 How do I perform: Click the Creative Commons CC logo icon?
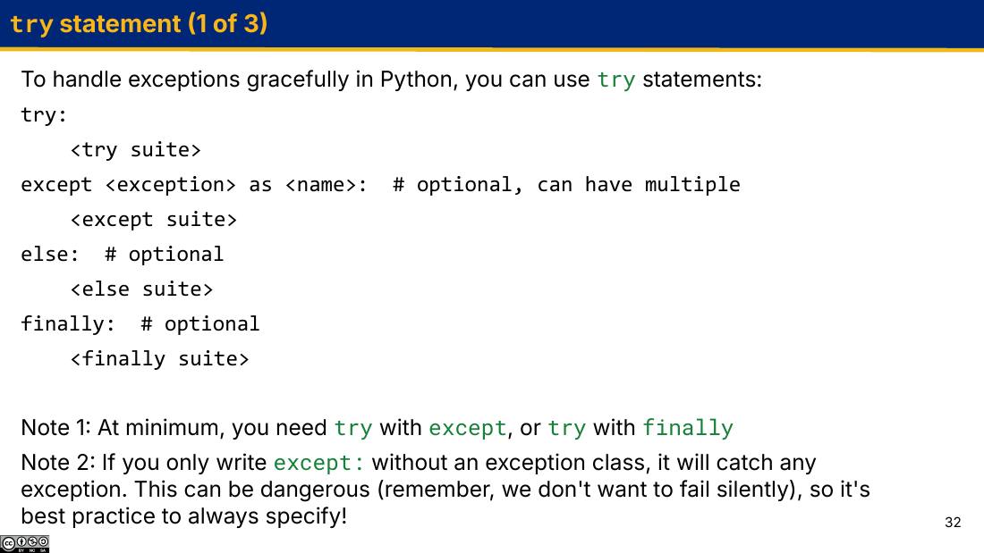(8, 543)
